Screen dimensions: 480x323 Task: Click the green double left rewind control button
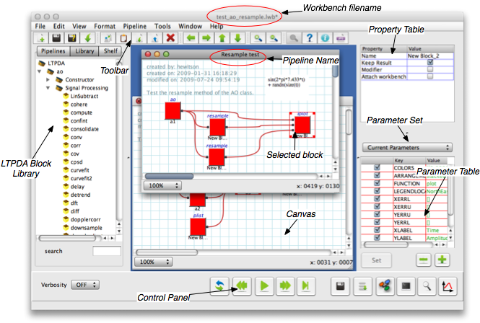click(242, 286)
